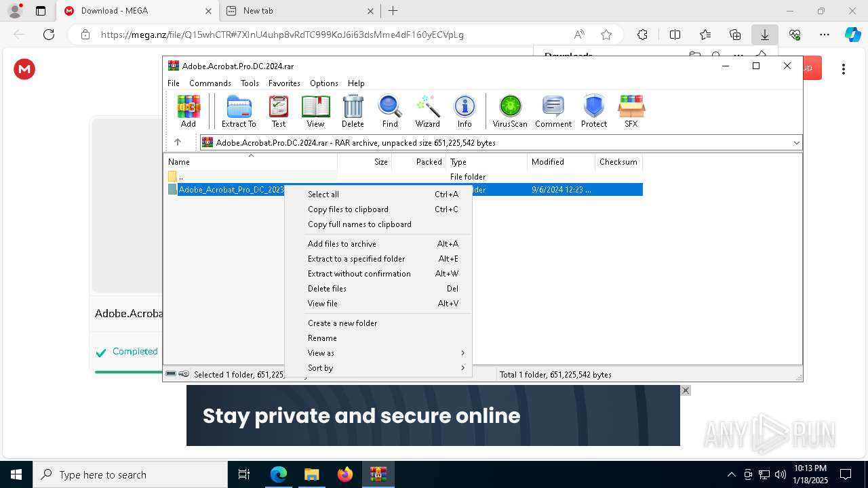
Task: Open the Help menu
Action: (356, 83)
